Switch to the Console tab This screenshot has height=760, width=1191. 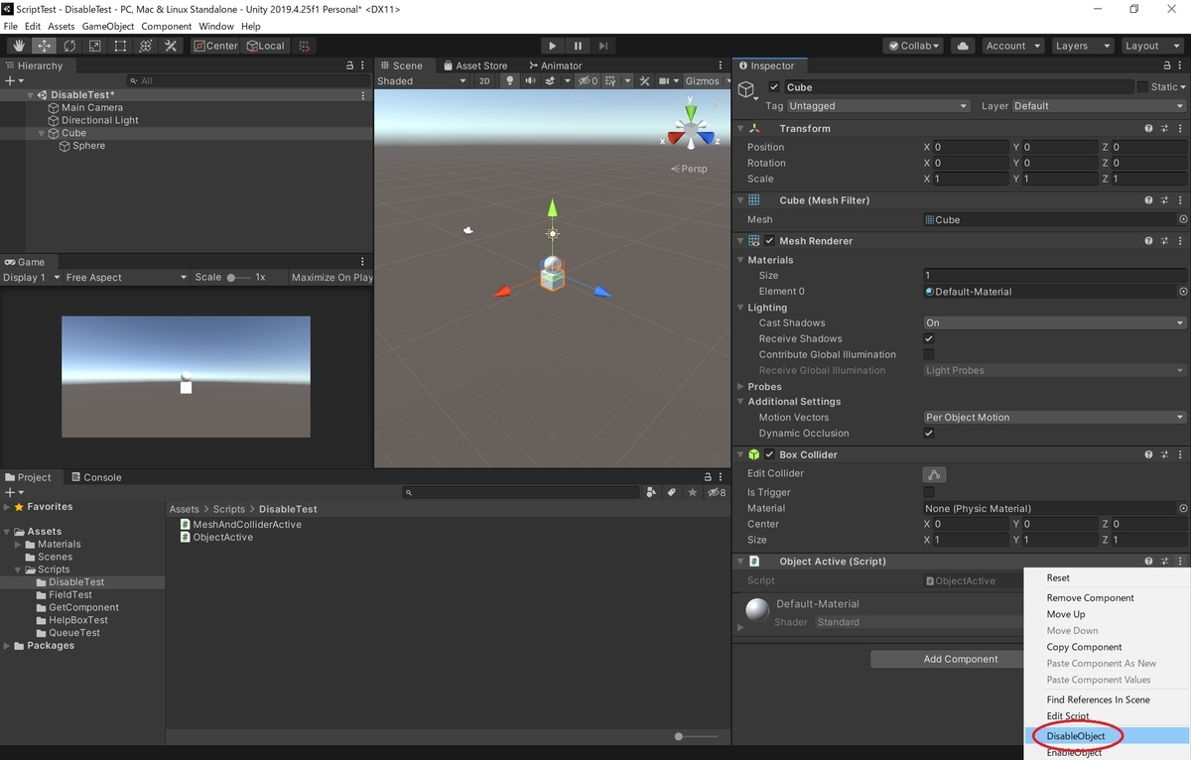(95, 477)
